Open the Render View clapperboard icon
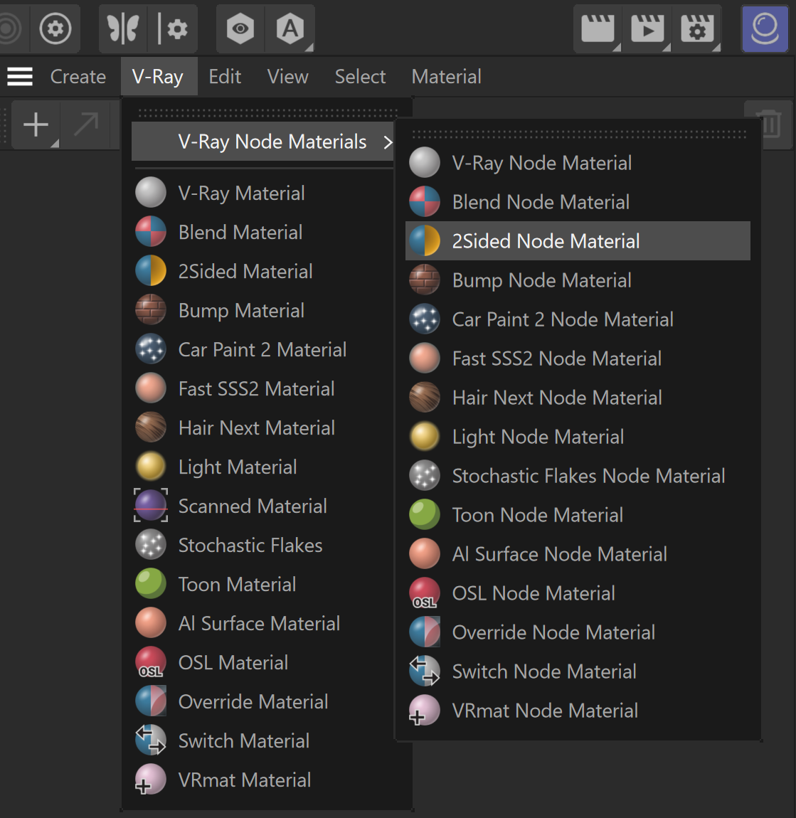 [598, 28]
